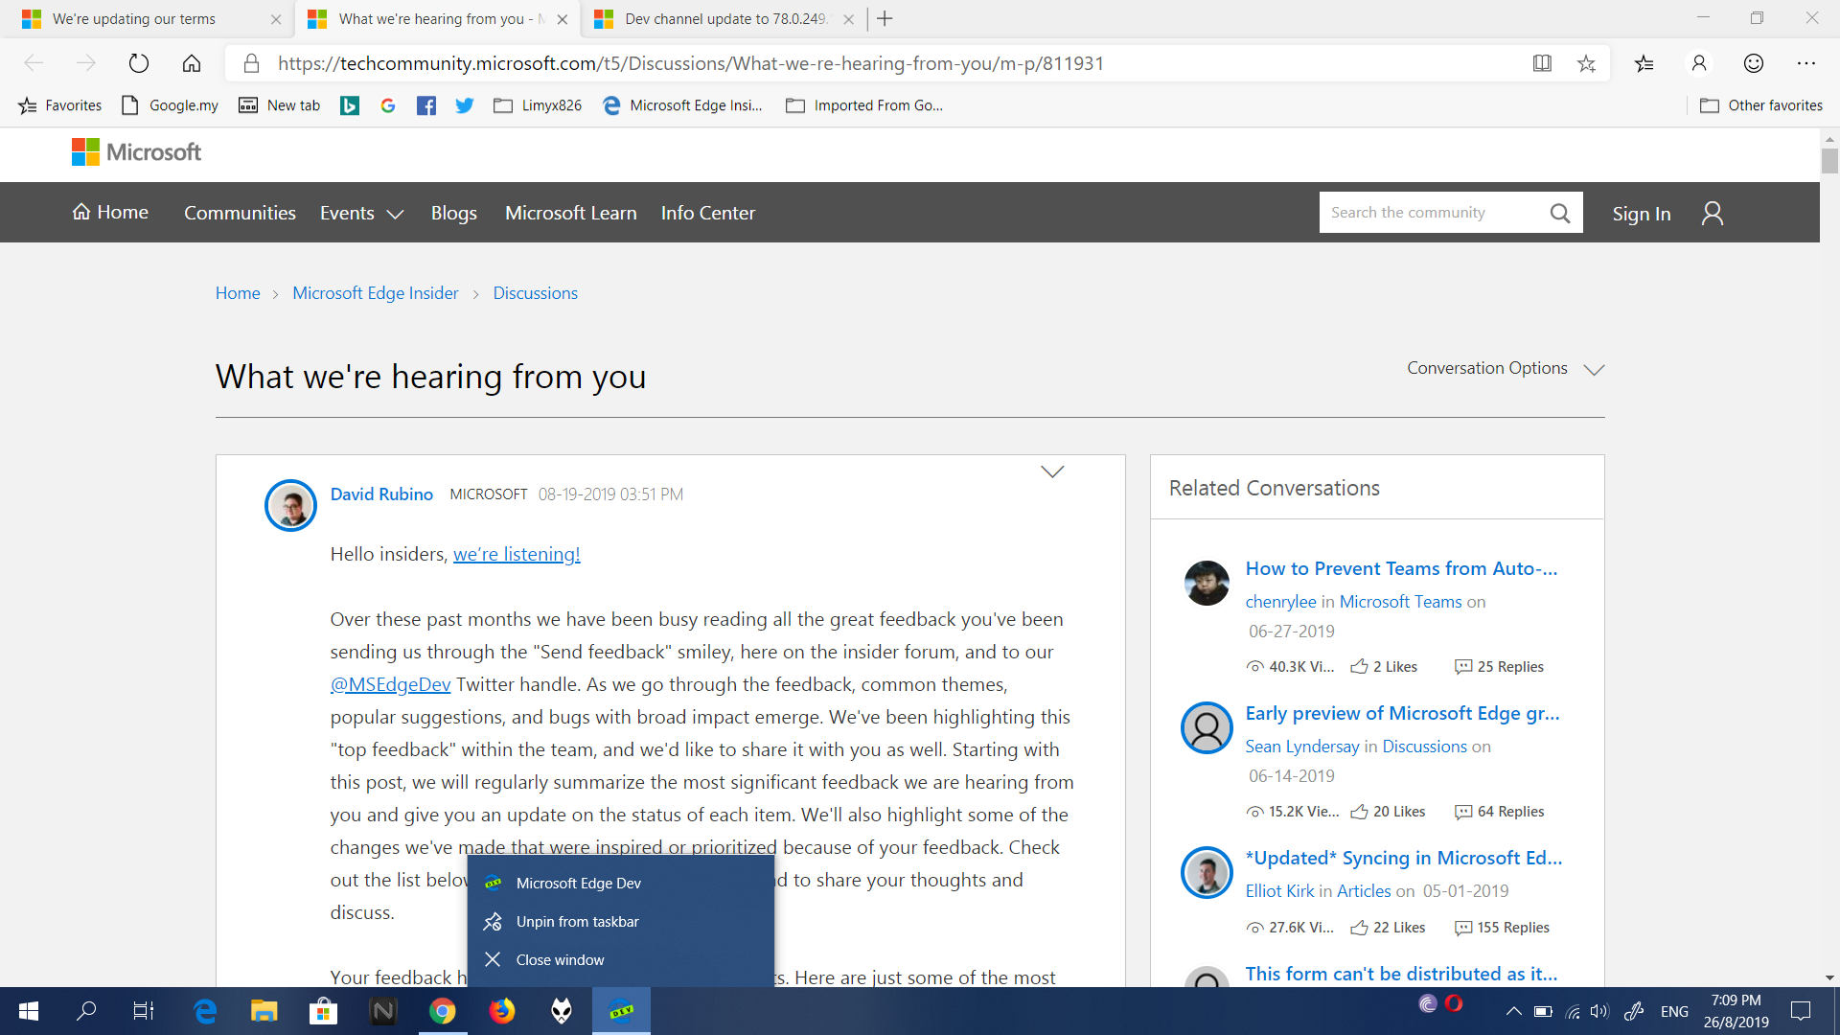This screenshot has width=1840, height=1035.
Task: Click the user account icon beside Sign In
Action: (x=1713, y=213)
